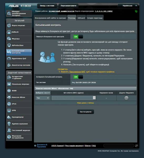Switch to Історія перегляду tab
144x158 pixels.
click(x=95, y=18)
